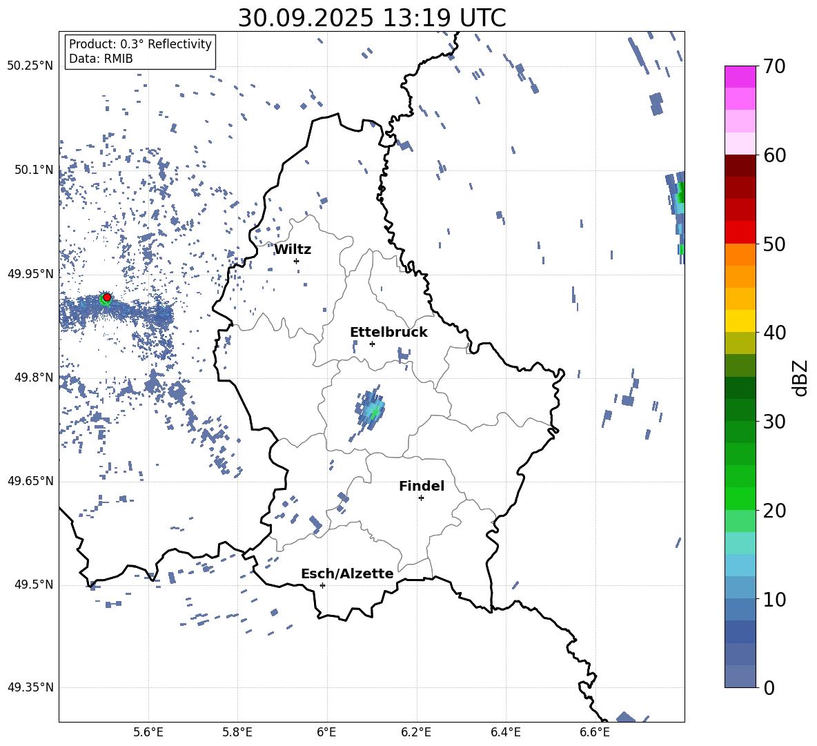Click the 60 tick on colorbar

click(x=774, y=155)
